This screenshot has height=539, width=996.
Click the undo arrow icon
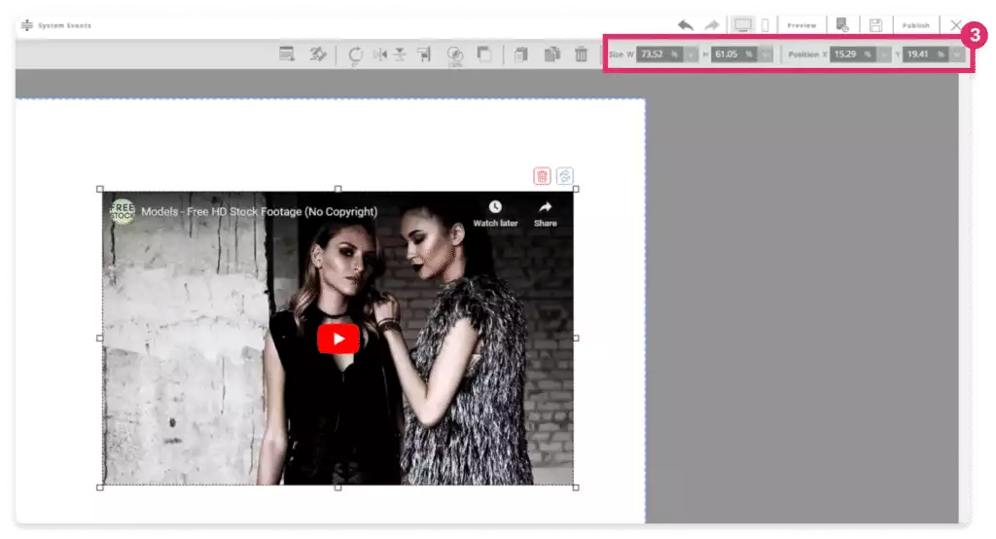pyautogui.click(x=686, y=25)
